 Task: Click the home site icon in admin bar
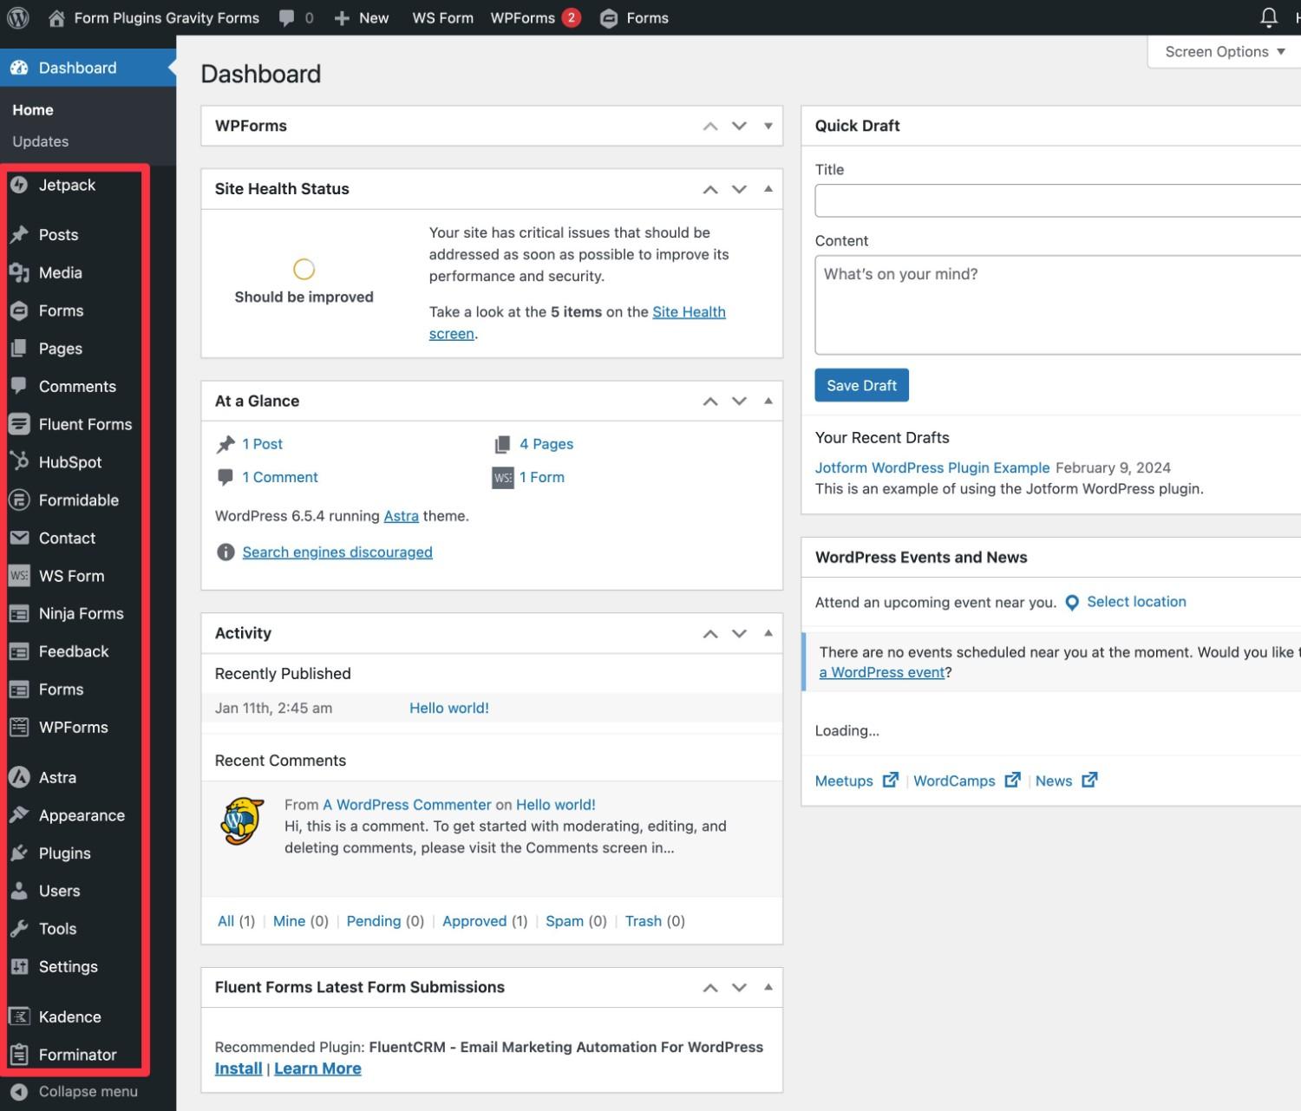(56, 17)
